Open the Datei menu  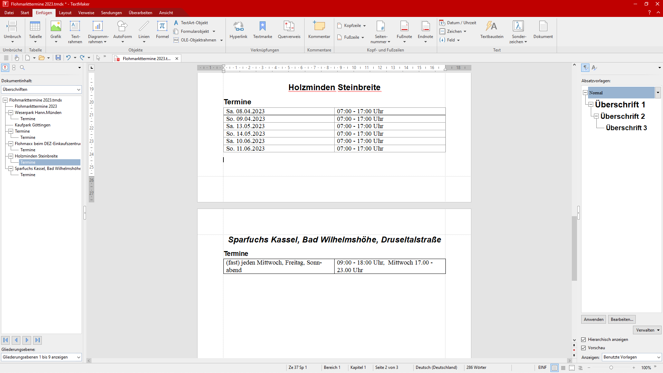9,13
